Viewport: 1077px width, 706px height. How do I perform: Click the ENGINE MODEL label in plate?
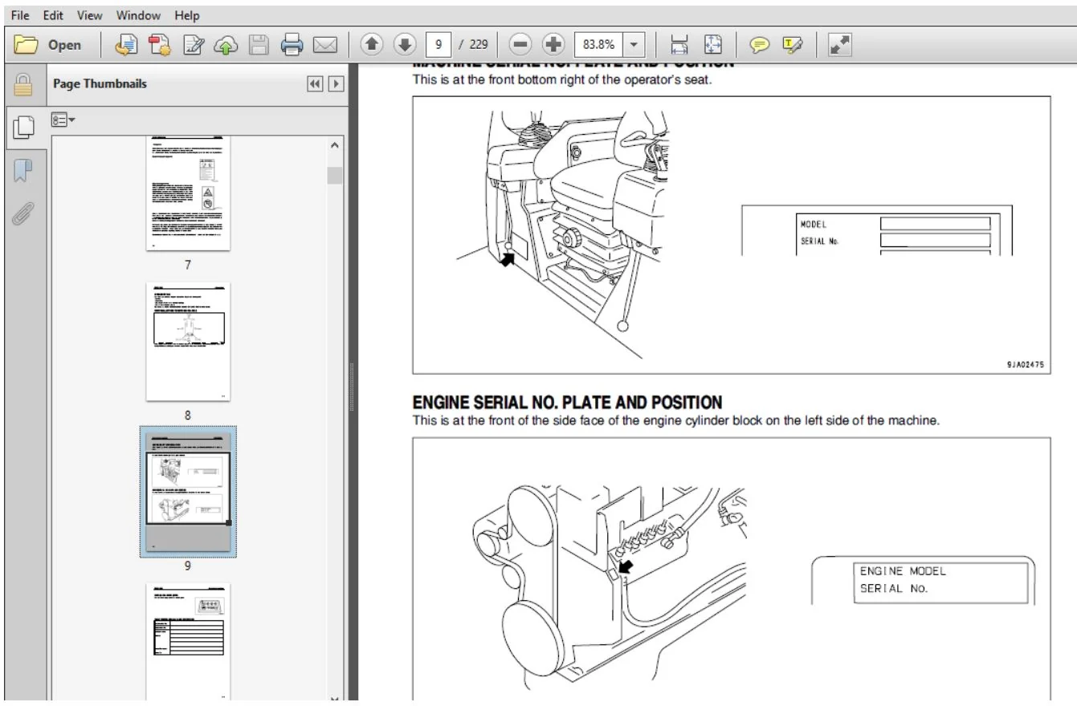[904, 571]
